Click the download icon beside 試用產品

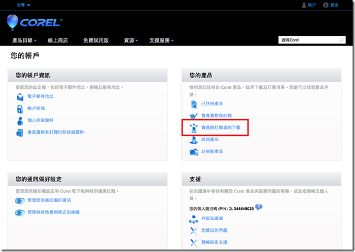click(194, 140)
